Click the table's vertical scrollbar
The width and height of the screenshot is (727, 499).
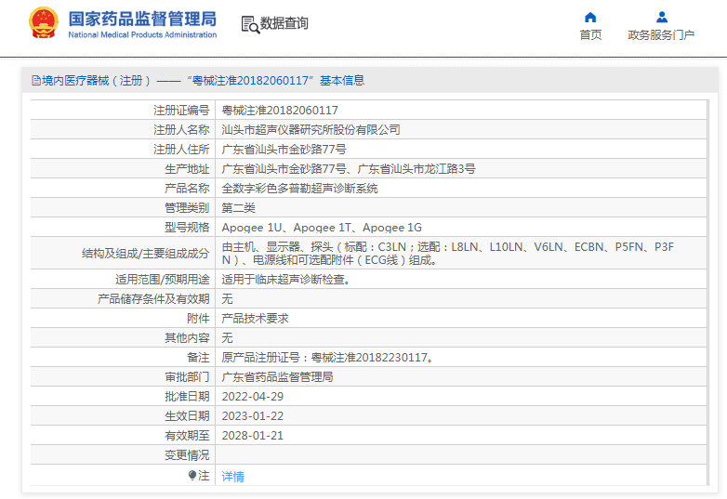[x=707, y=293]
